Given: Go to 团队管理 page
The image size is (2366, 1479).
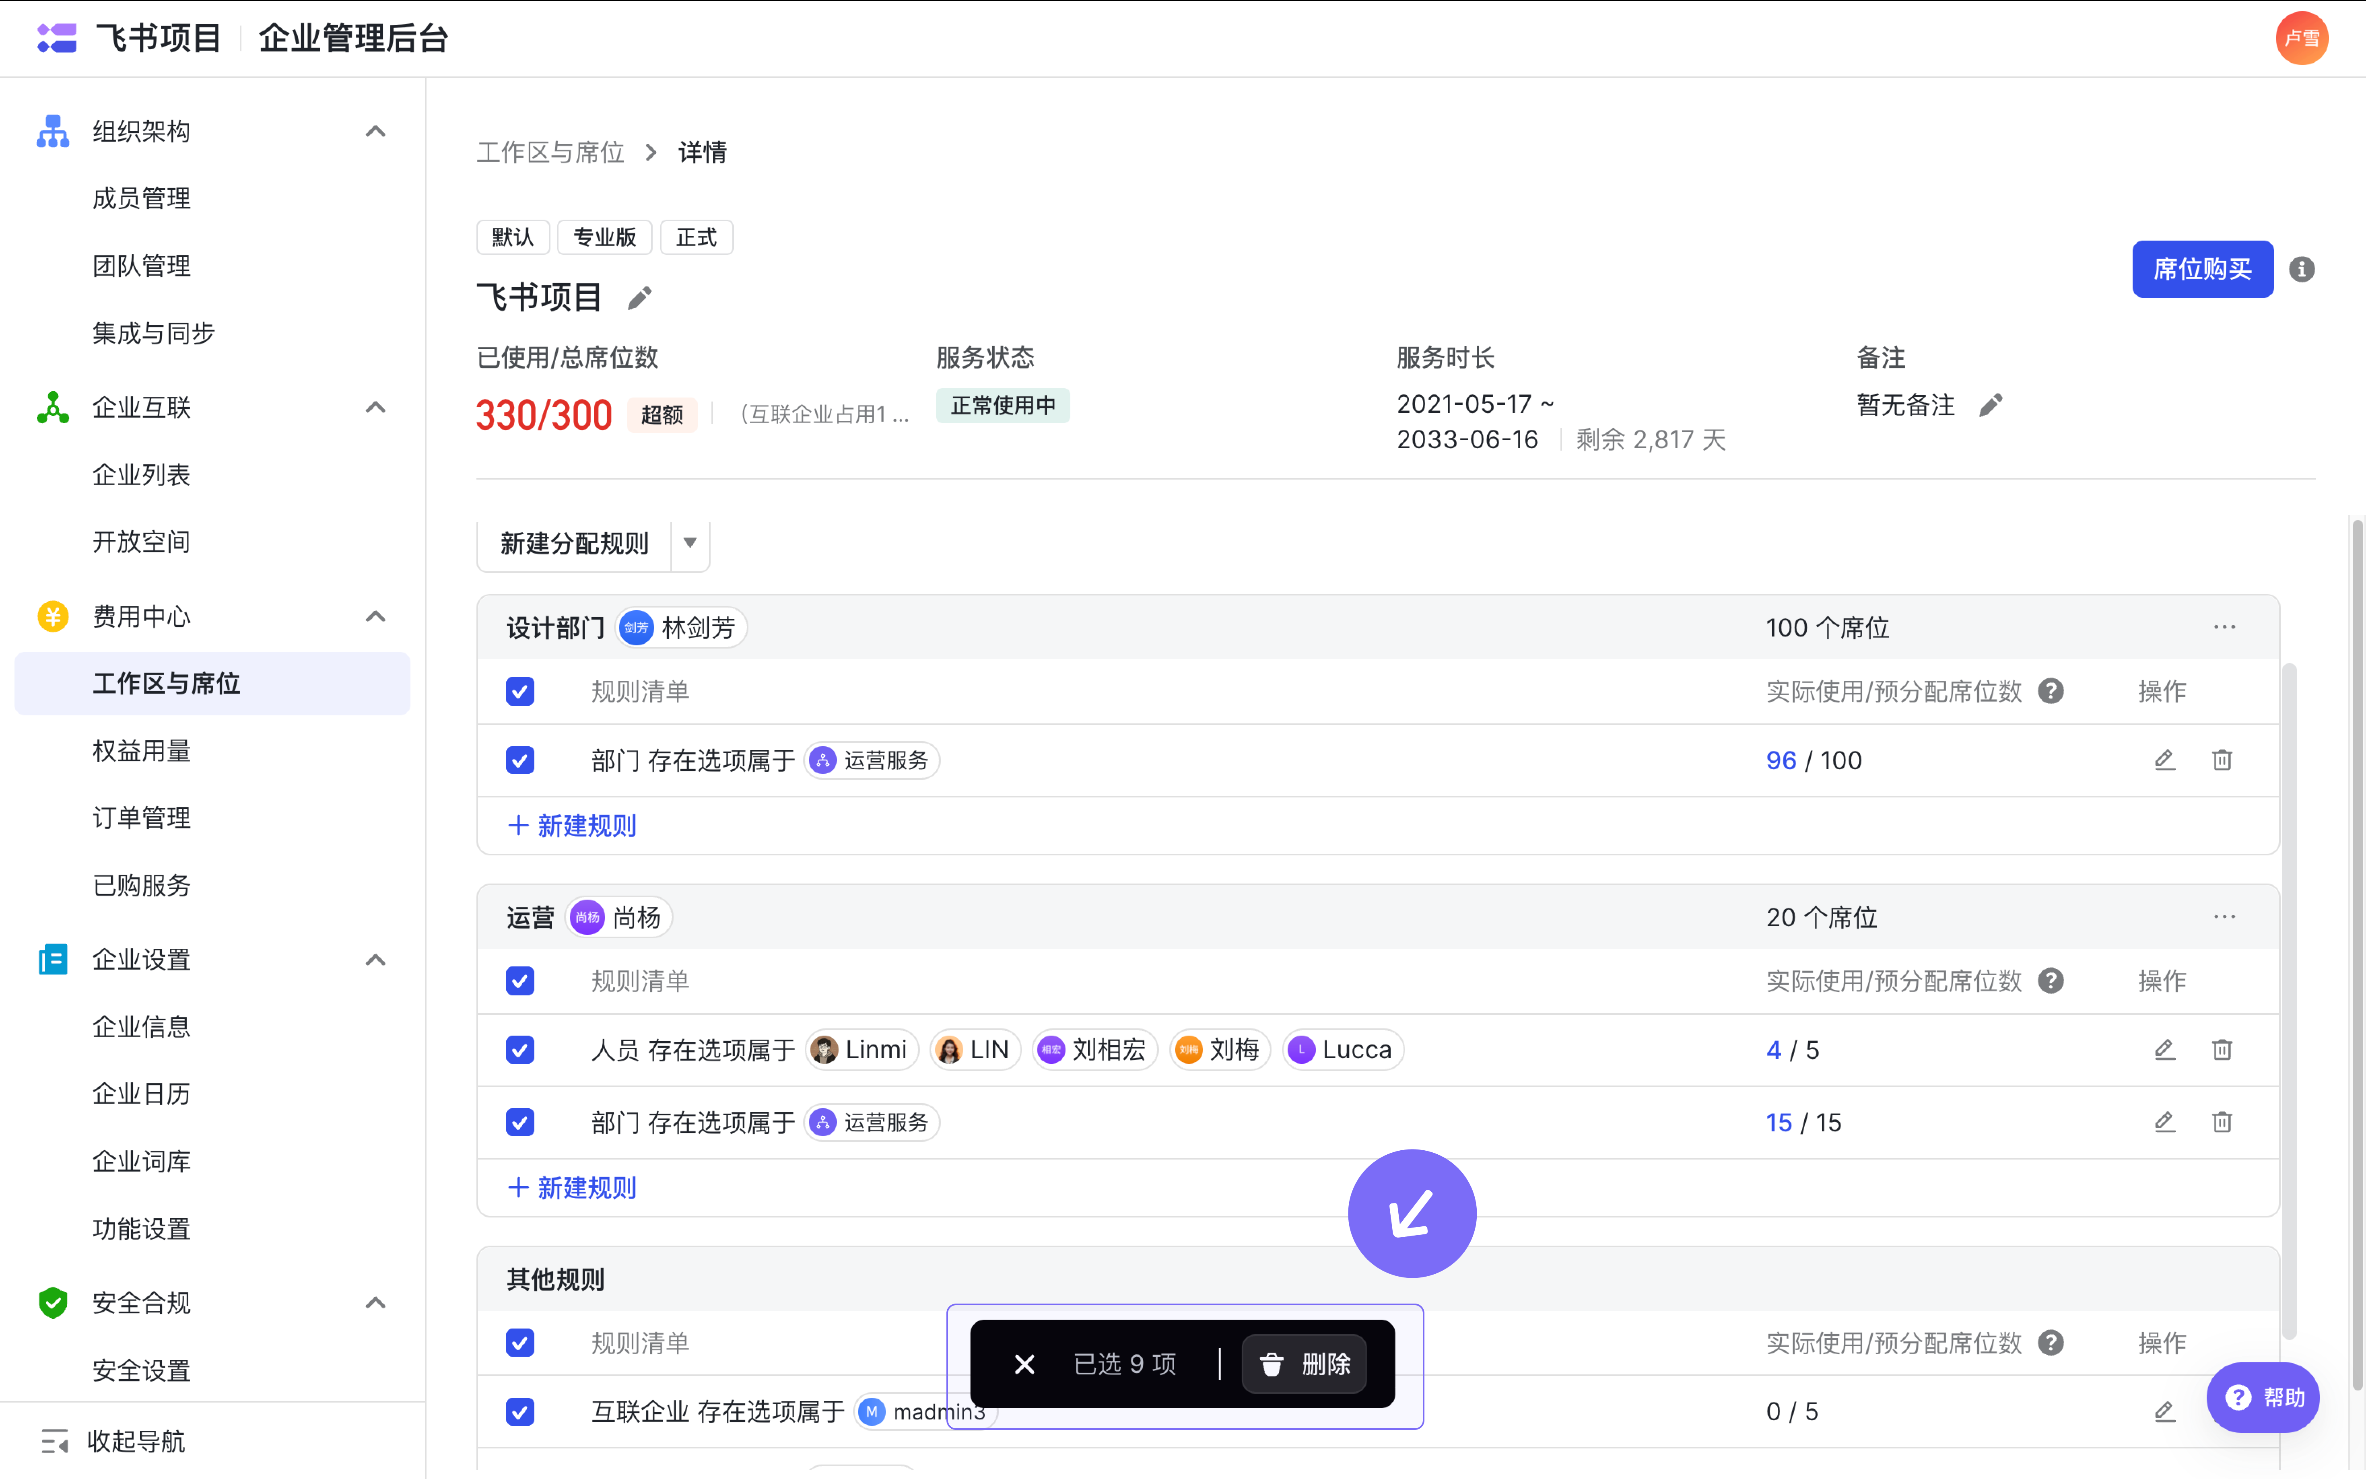Looking at the screenshot, I should pyautogui.click(x=142, y=265).
